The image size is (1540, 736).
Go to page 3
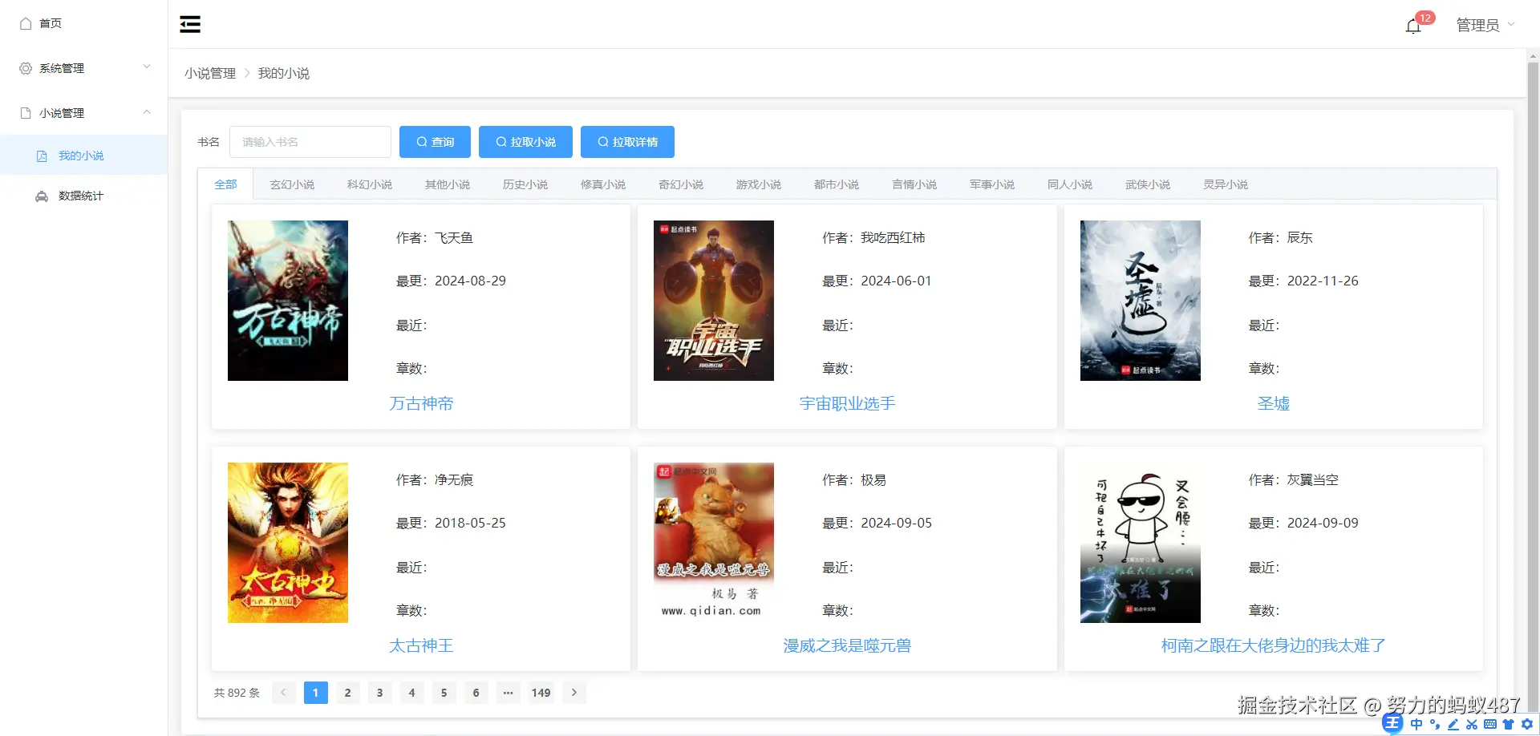(380, 693)
